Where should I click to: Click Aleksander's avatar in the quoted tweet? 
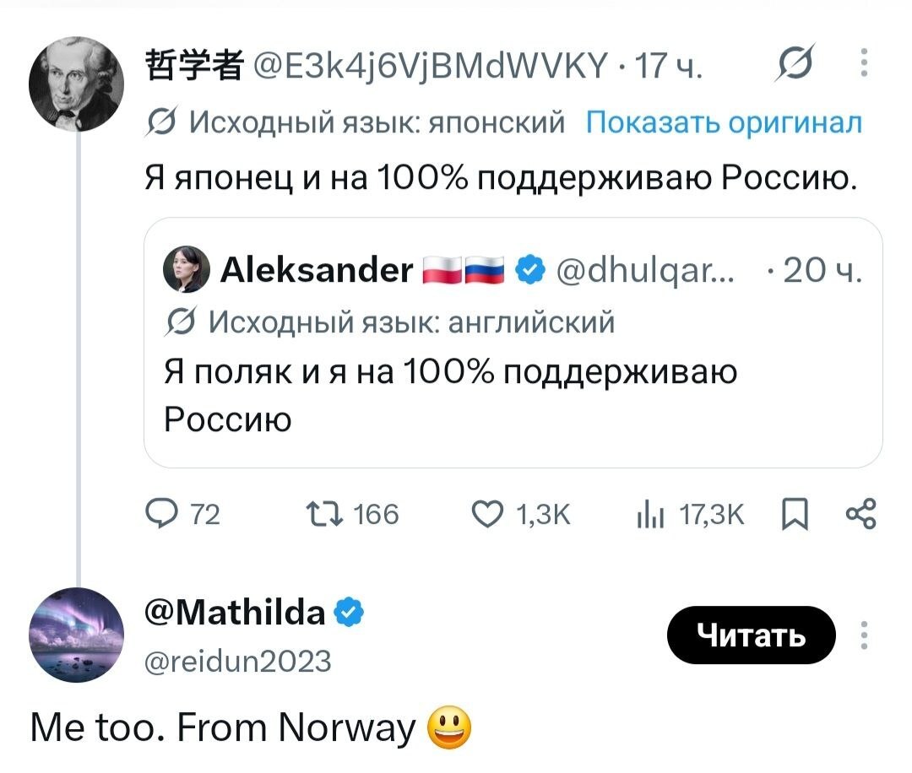tap(186, 268)
